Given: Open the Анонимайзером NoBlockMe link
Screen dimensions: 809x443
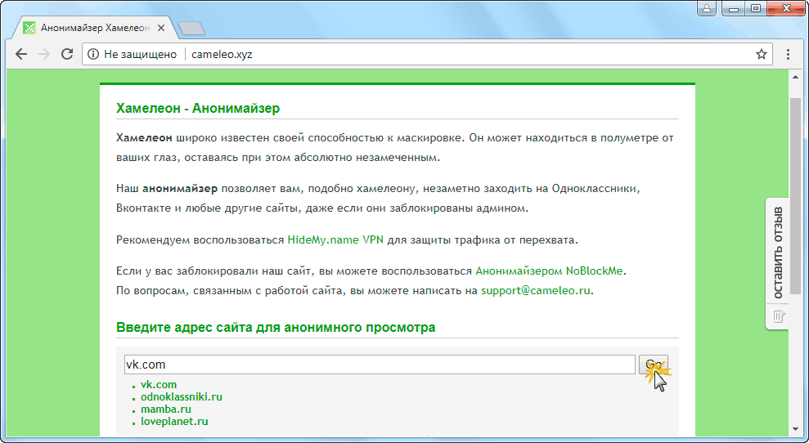Looking at the screenshot, I should point(550,271).
